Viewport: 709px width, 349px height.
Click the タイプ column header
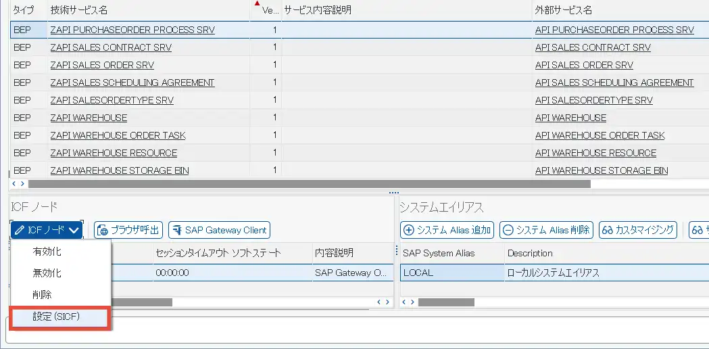tap(28, 10)
